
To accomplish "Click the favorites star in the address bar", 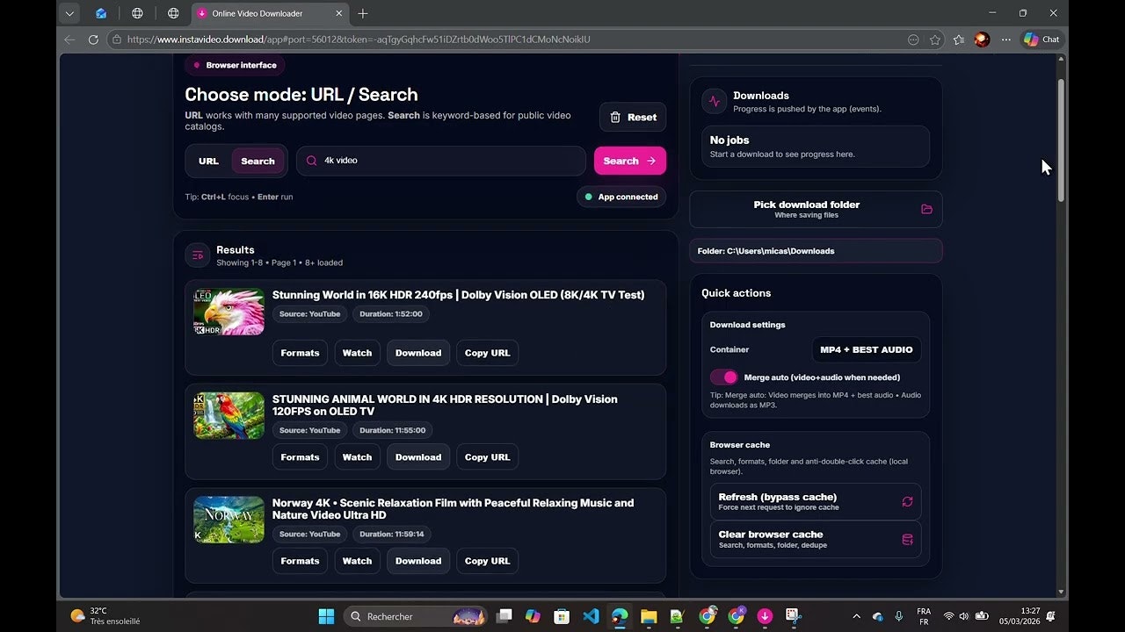I will [x=934, y=39].
